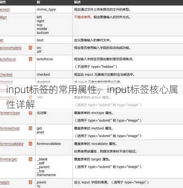Select the 'on' value for autocomplete

pyautogui.click(x=39, y=48)
